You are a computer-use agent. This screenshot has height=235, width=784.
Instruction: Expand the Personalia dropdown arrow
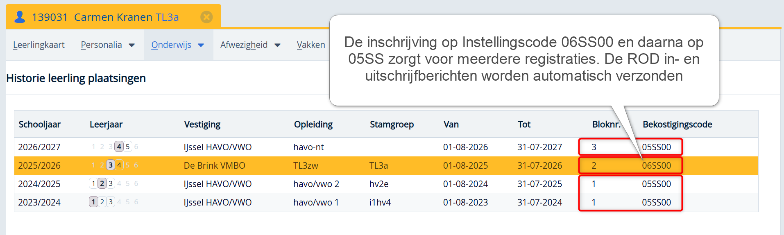[132, 45]
